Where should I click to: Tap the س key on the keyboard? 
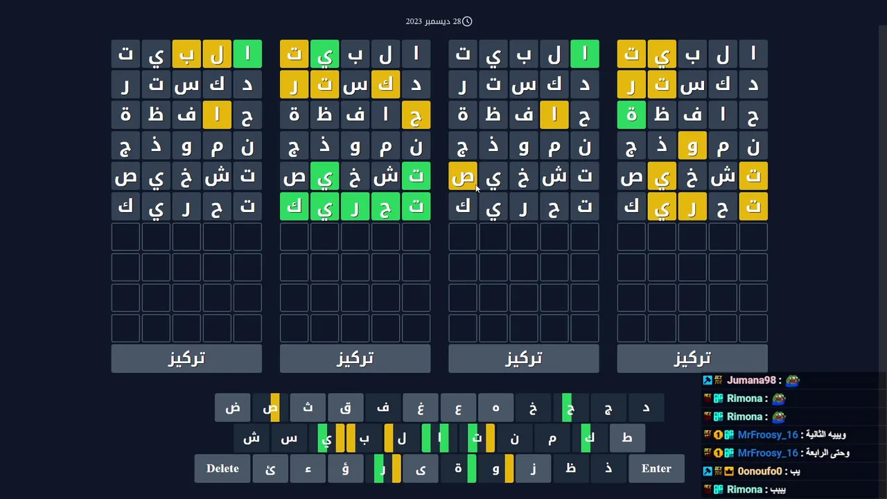289,438
